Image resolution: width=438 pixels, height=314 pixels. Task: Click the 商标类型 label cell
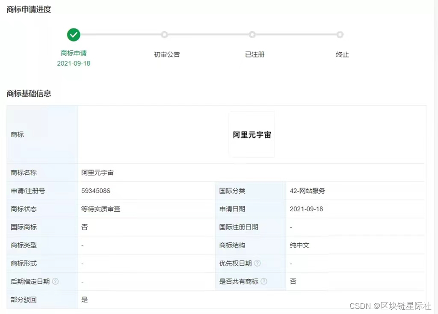pos(42,245)
